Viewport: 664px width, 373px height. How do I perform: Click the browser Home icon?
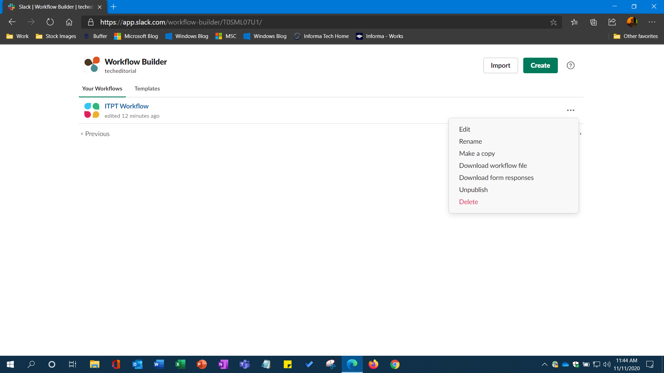69,22
